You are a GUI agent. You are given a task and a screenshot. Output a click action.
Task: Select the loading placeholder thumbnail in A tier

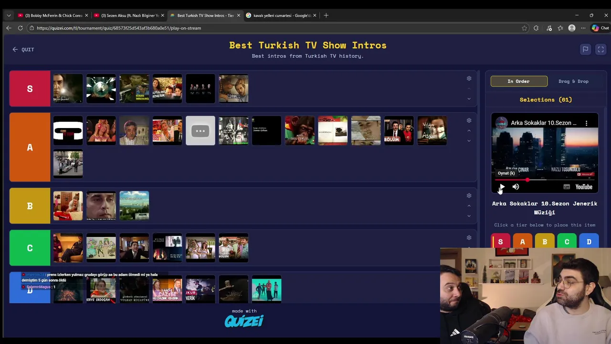point(200,130)
